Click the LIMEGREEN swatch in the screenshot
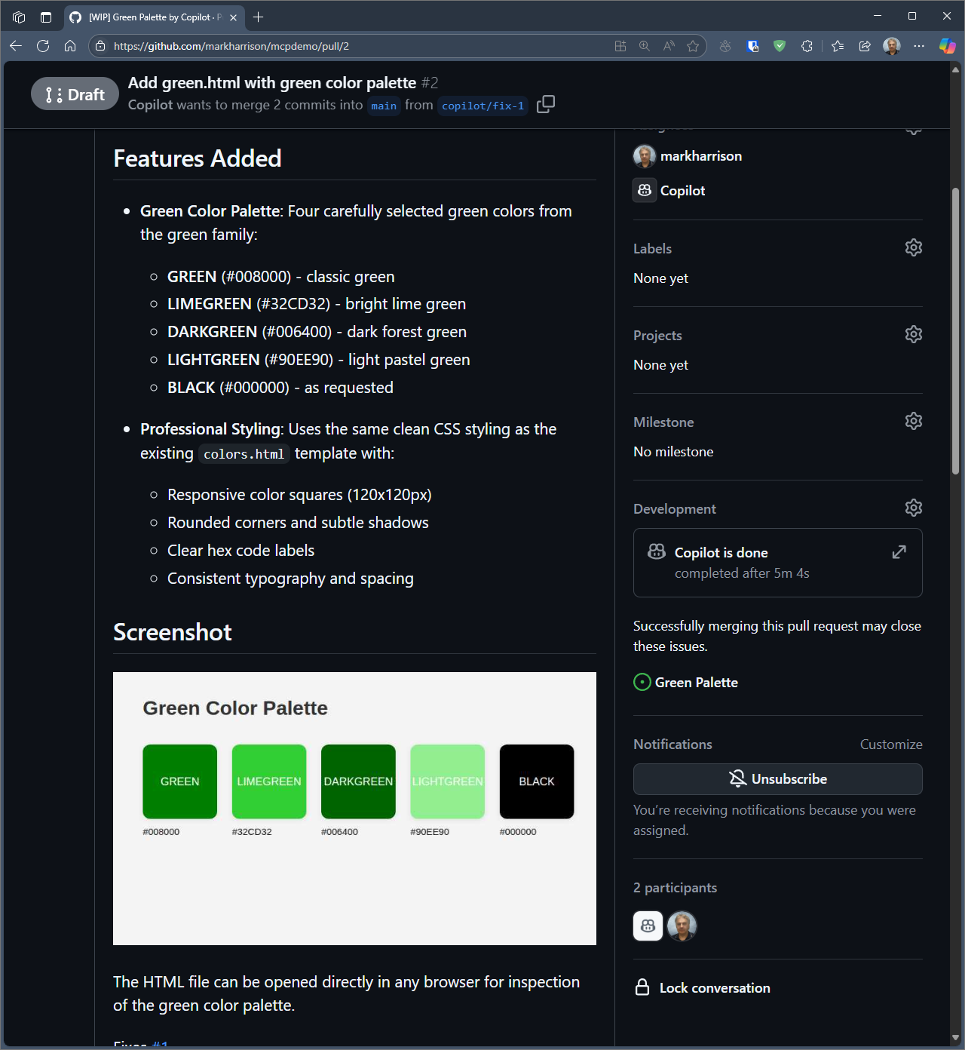This screenshot has height=1050, width=965. [x=269, y=781]
